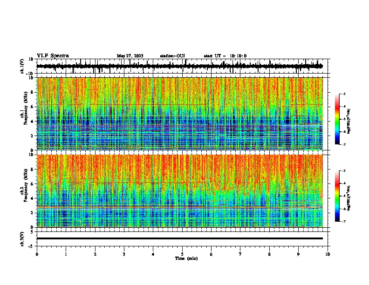The width and height of the screenshot is (369, 285).
Task: Click the "3" tick on the time axis
Action: coord(124,254)
